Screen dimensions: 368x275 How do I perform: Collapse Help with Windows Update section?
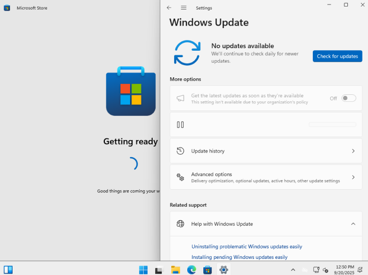pyautogui.click(x=353, y=224)
